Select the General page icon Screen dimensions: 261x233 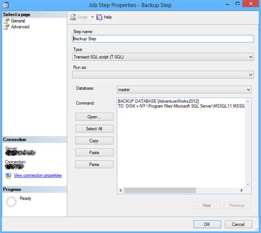coord(7,21)
